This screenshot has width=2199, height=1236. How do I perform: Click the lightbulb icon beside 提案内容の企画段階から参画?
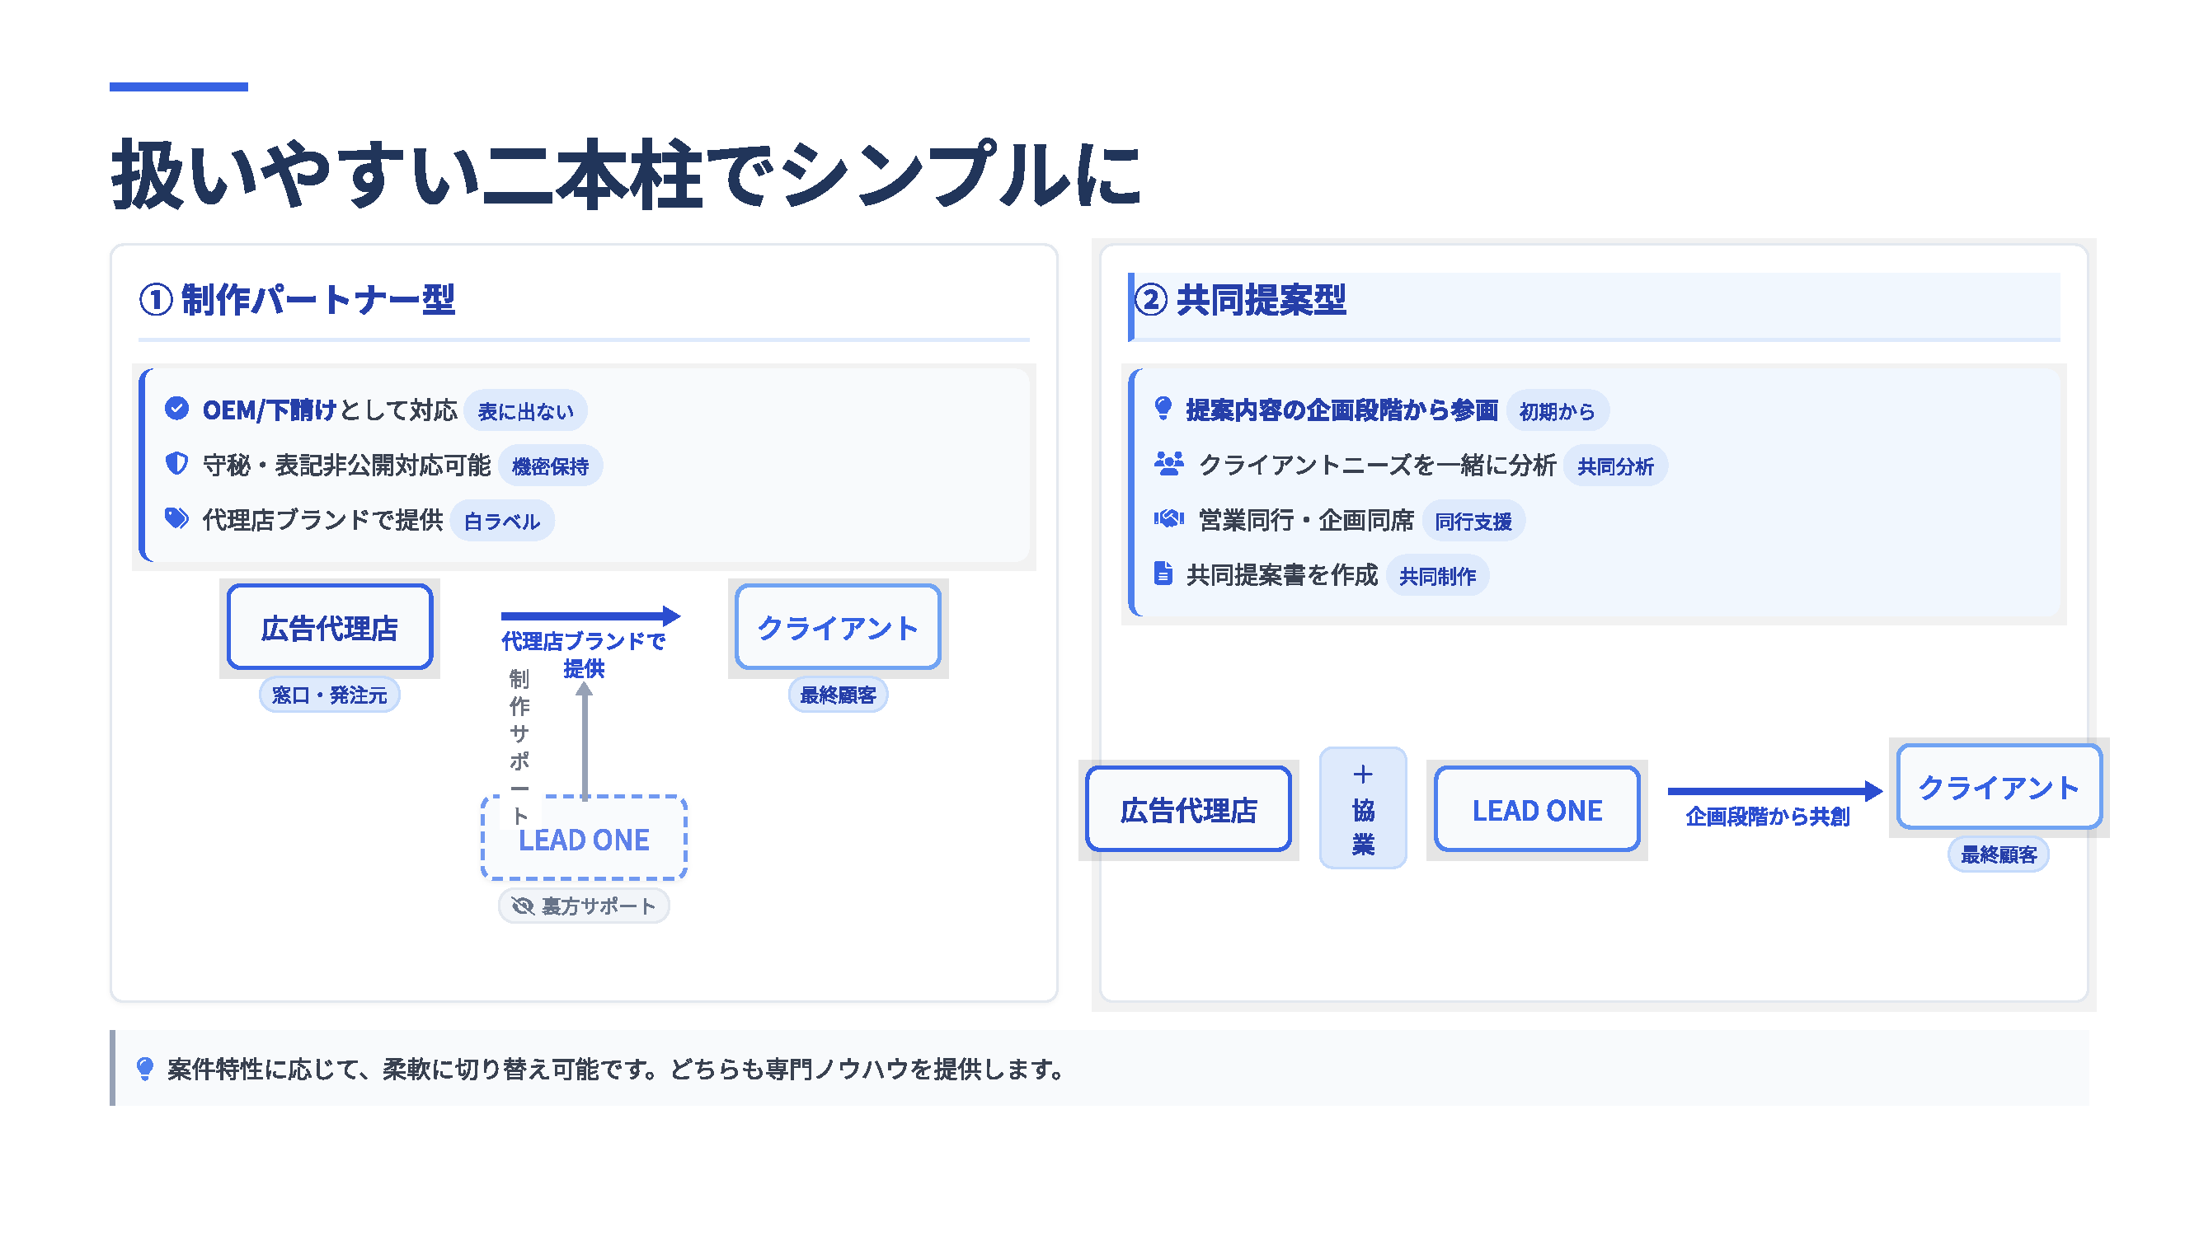tap(1163, 410)
